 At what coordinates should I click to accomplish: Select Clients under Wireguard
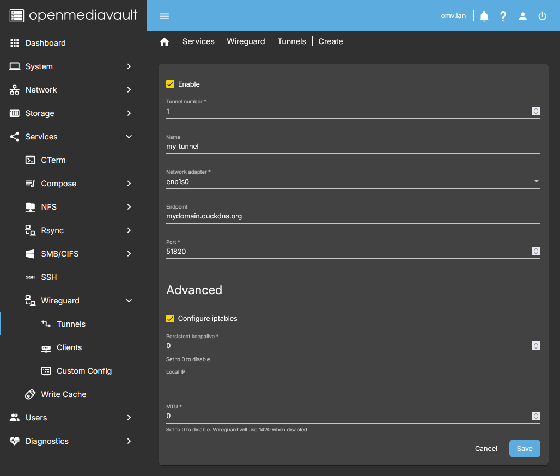pos(69,347)
